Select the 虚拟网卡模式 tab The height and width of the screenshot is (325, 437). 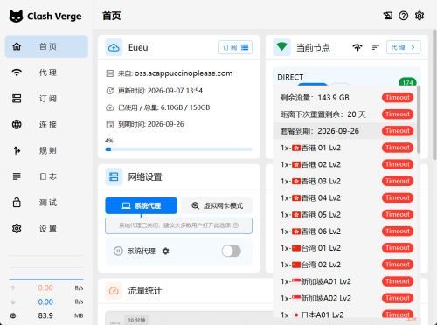(x=217, y=205)
